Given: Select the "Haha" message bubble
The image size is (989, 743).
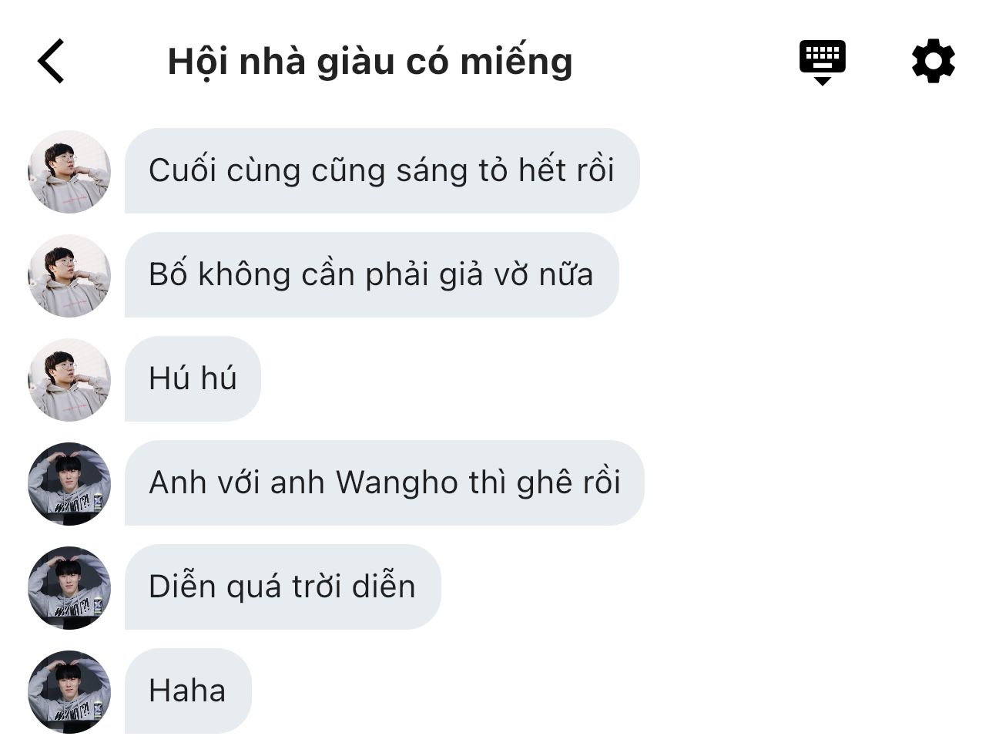Looking at the screenshot, I should click(x=188, y=691).
